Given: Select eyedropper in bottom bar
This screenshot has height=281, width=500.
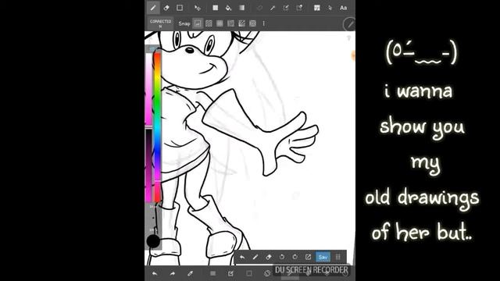Looking at the screenshot, I should click(x=190, y=273).
